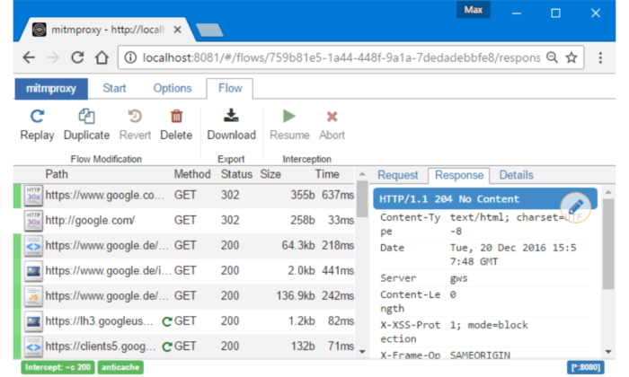Bookmark page with star icon
Screen dimensions: 629x377
coord(571,57)
